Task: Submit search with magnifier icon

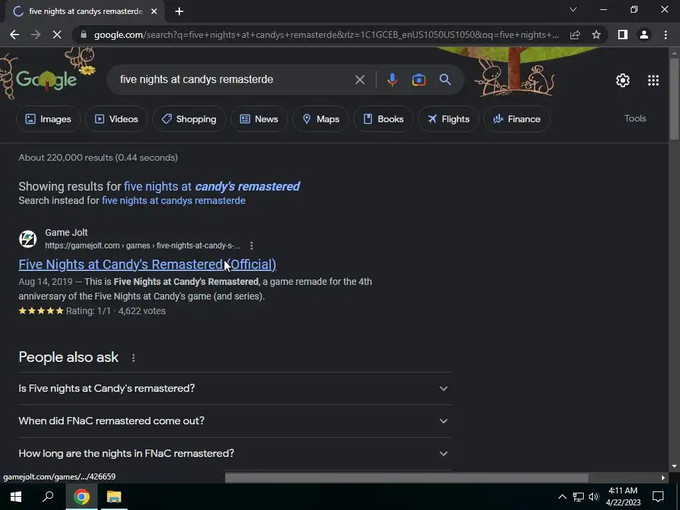Action: pos(445,80)
